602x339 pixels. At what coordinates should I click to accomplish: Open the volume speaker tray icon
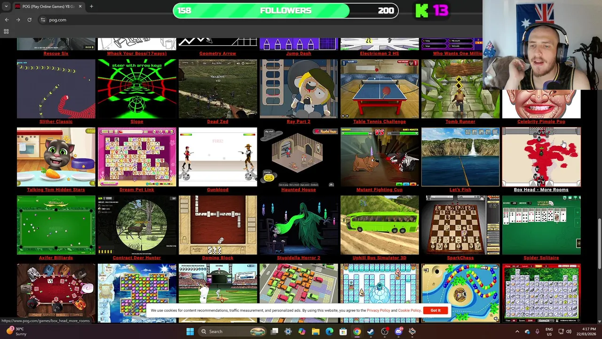point(569,331)
